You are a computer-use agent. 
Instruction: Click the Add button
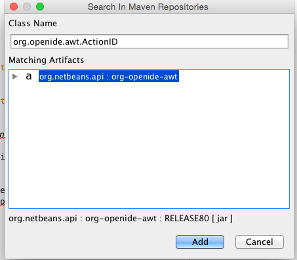200,242
